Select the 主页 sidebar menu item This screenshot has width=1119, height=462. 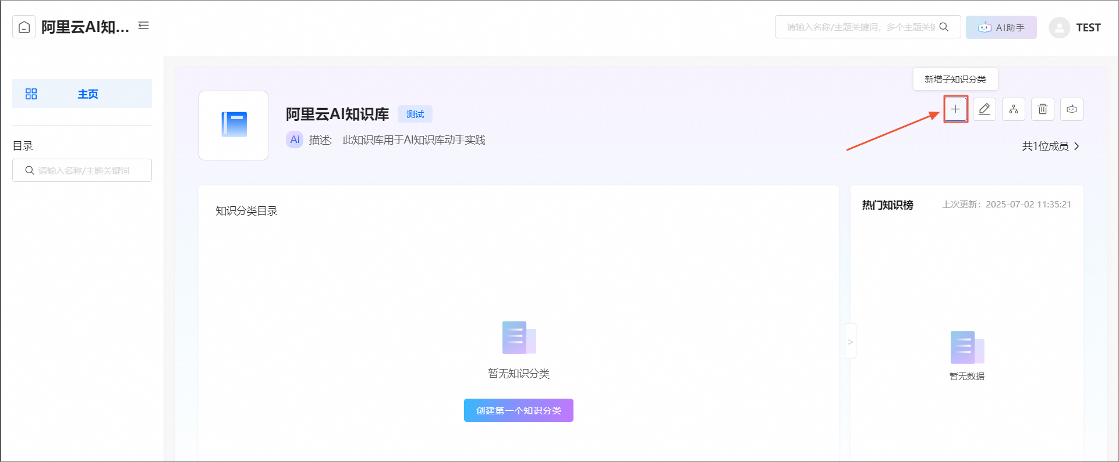click(82, 94)
